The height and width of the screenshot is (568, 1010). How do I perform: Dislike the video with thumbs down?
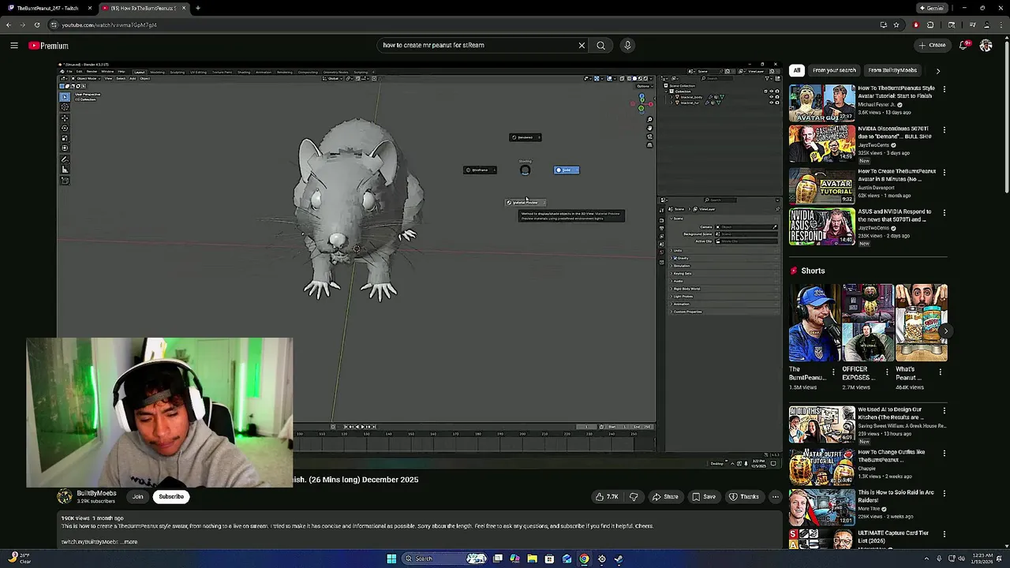click(x=634, y=497)
